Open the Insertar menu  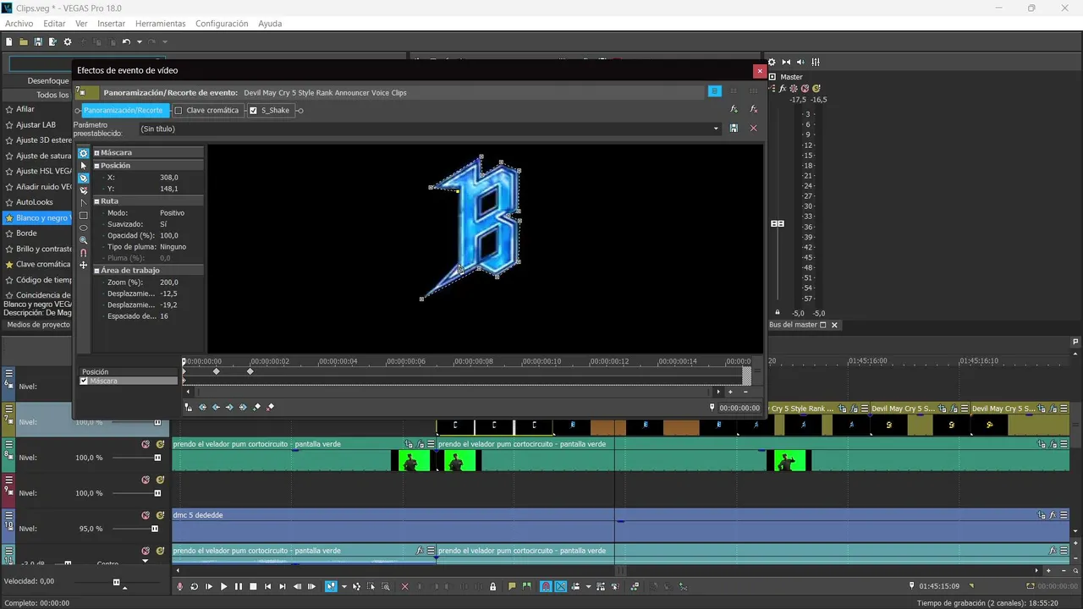(112, 24)
